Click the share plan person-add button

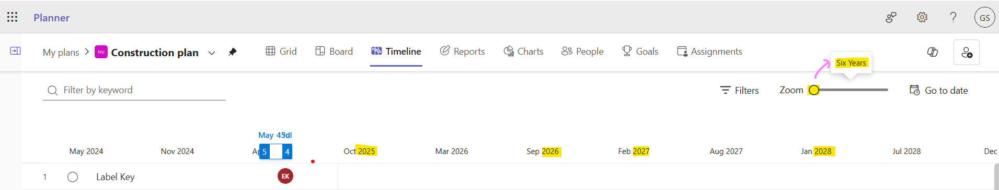tap(967, 53)
